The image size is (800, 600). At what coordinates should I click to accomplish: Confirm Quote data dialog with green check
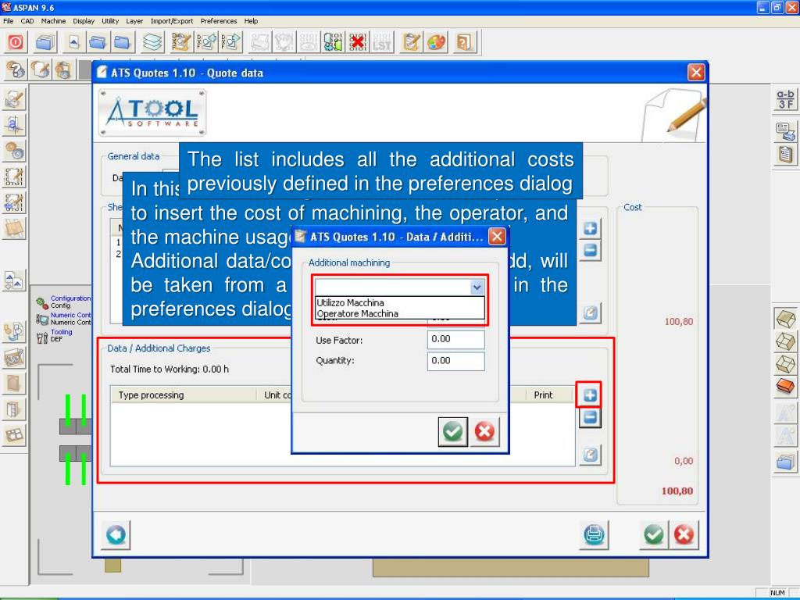tap(654, 534)
